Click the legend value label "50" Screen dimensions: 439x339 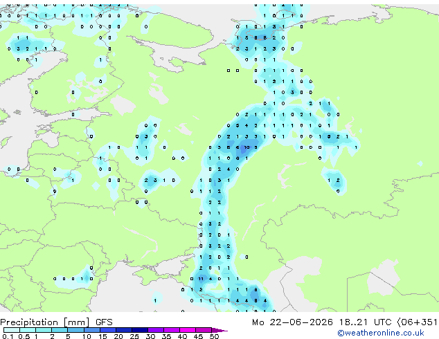pyautogui.click(x=215, y=336)
